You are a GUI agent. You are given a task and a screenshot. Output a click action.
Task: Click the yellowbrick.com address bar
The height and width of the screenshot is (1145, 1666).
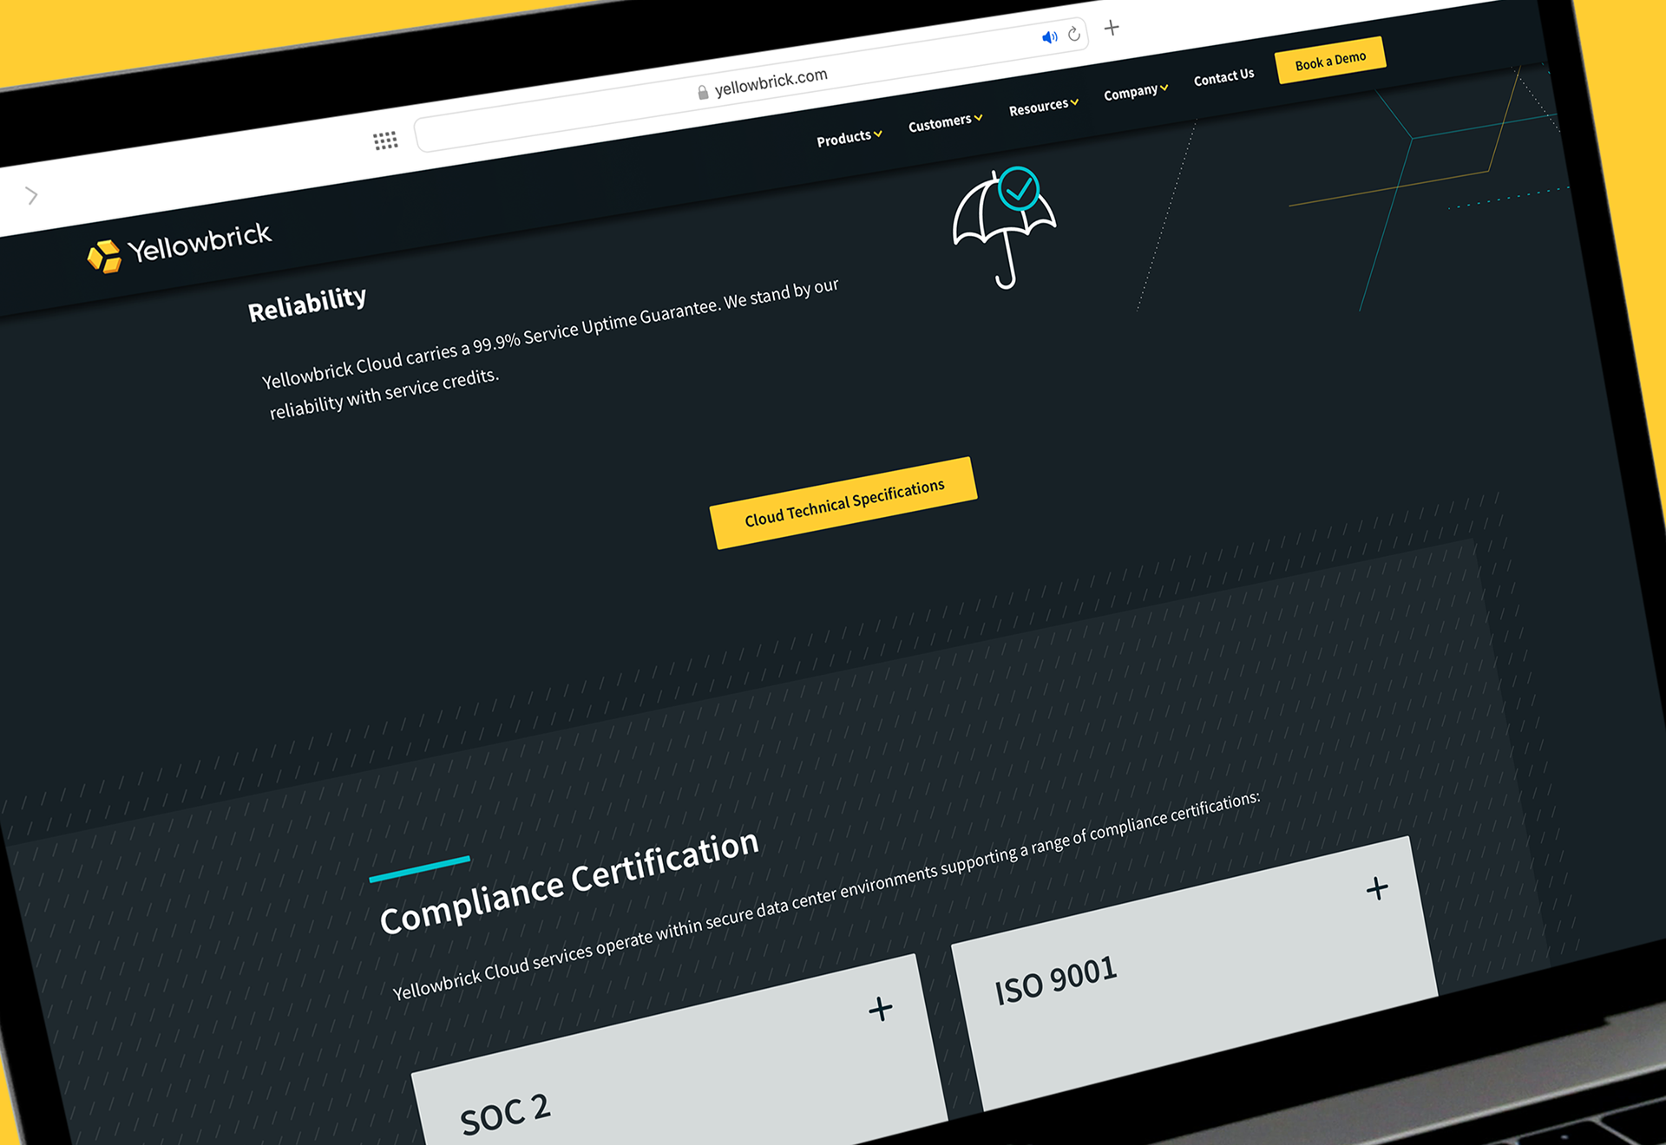tap(751, 84)
